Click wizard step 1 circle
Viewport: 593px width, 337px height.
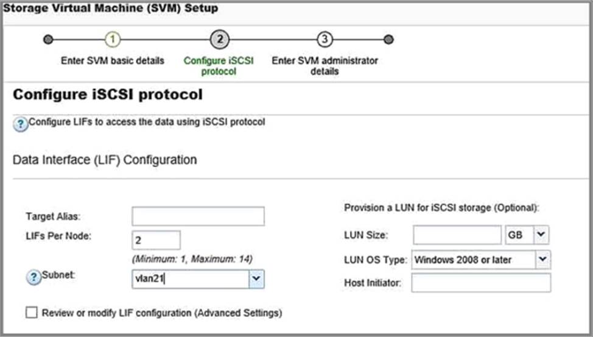click(113, 40)
